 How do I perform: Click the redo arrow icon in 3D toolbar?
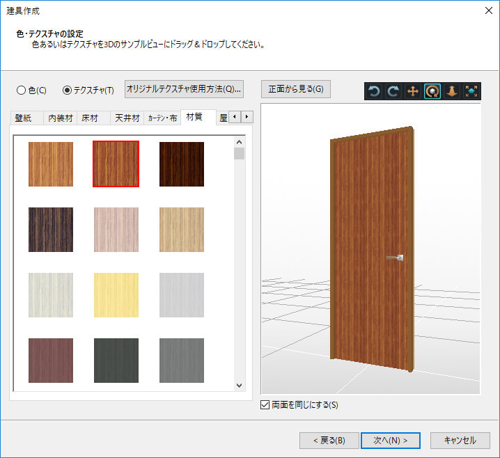tap(393, 91)
